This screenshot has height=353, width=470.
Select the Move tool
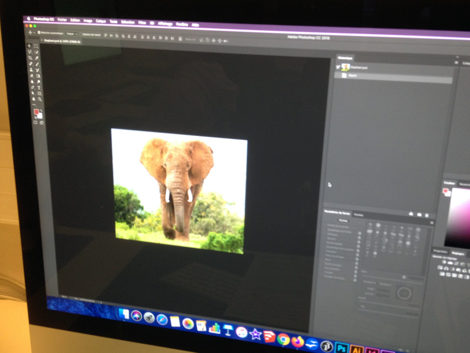pyautogui.click(x=29, y=46)
